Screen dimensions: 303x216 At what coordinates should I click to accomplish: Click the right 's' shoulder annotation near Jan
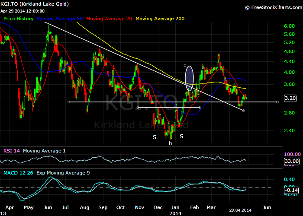[x=181, y=137]
